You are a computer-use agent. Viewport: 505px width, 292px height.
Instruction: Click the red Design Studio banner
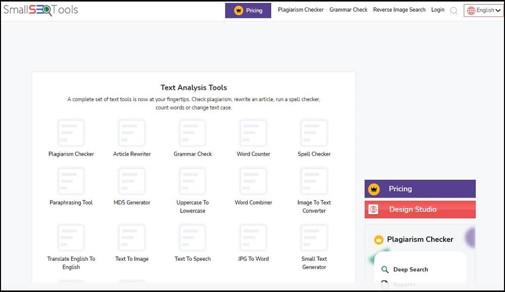click(420, 210)
